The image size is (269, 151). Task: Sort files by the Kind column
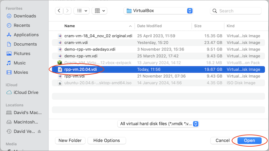pos(230,26)
